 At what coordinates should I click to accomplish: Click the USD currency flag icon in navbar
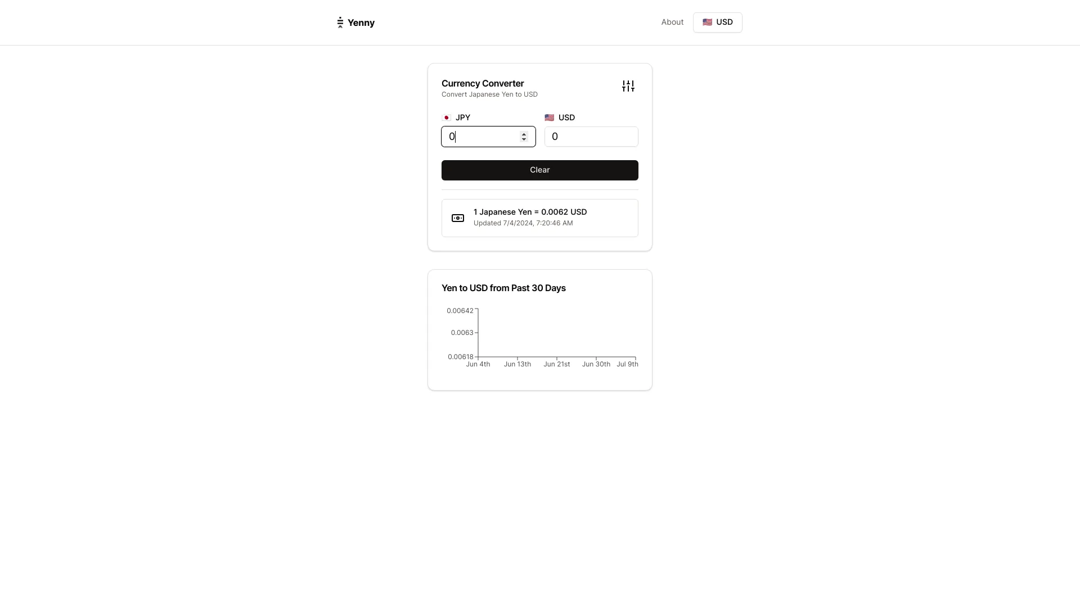point(707,22)
